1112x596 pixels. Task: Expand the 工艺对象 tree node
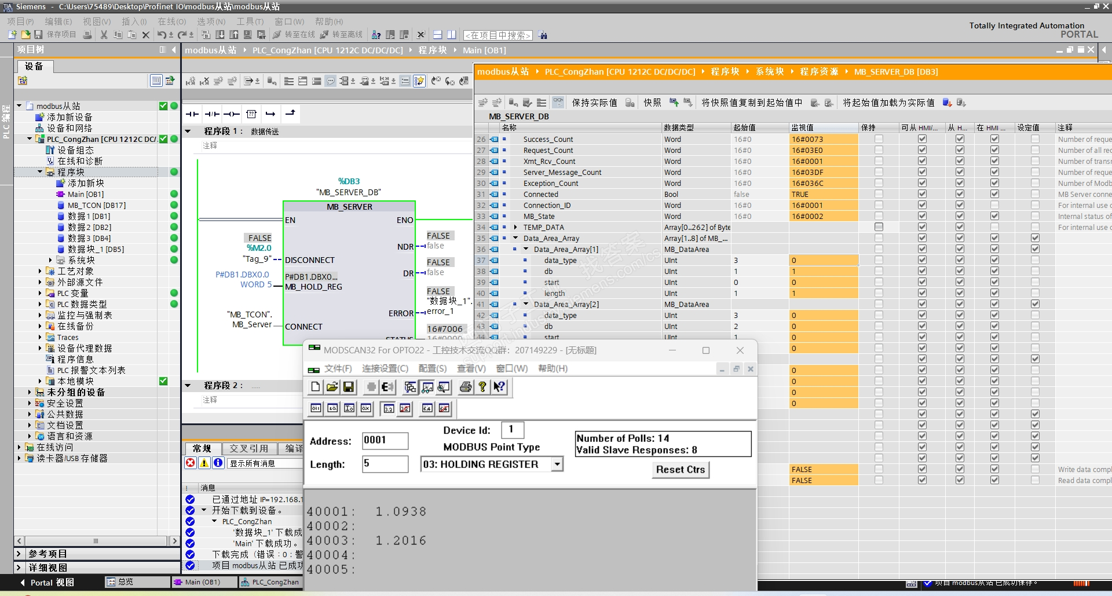(40, 271)
